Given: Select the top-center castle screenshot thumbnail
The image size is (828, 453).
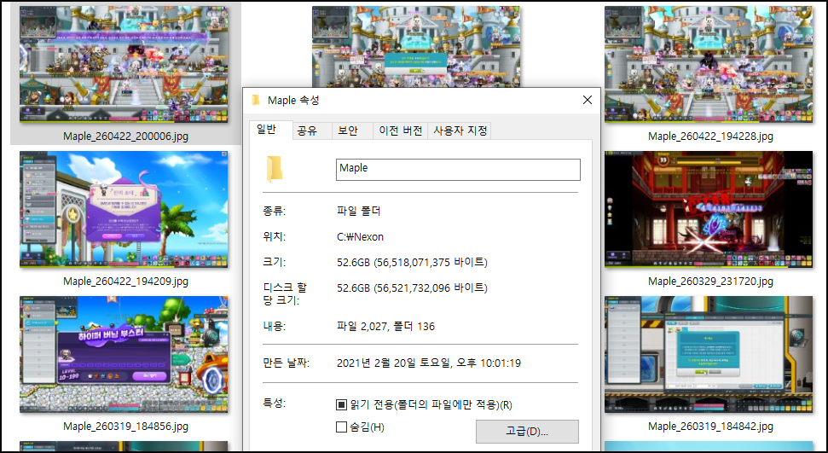Looking at the screenshot, I should 416,46.
